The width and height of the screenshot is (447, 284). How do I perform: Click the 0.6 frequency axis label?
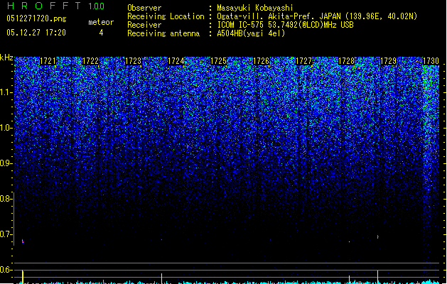pos(6,270)
